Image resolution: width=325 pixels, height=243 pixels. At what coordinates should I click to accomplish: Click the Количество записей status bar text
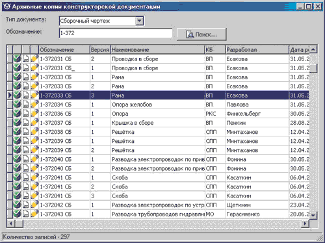coord(36,237)
